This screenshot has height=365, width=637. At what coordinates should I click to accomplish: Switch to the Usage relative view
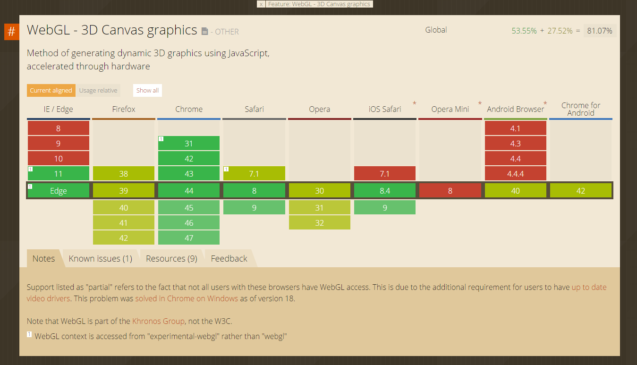(98, 90)
